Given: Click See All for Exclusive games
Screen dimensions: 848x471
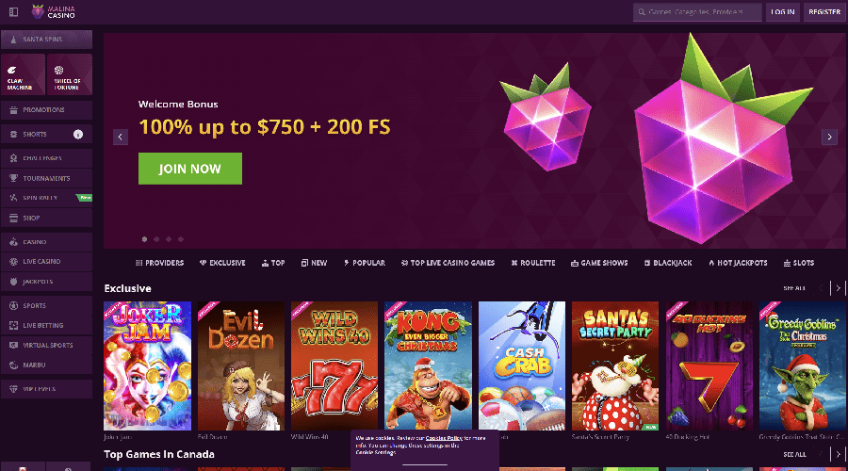Looking at the screenshot, I should point(794,288).
